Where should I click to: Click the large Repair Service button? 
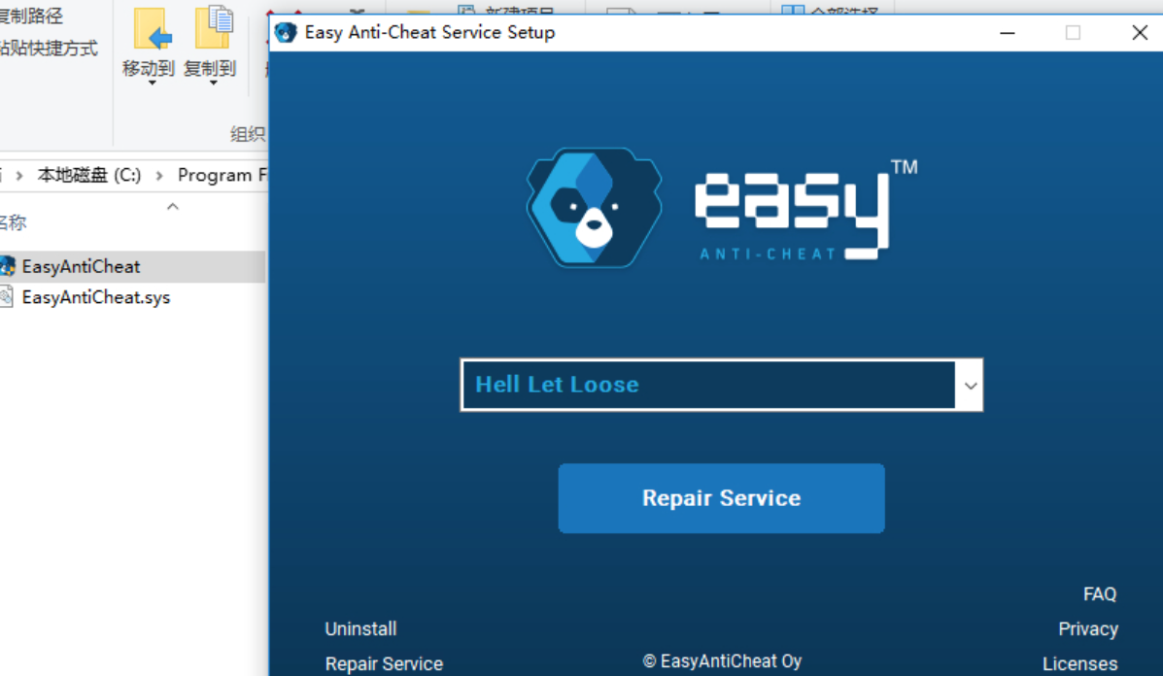pyautogui.click(x=721, y=498)
